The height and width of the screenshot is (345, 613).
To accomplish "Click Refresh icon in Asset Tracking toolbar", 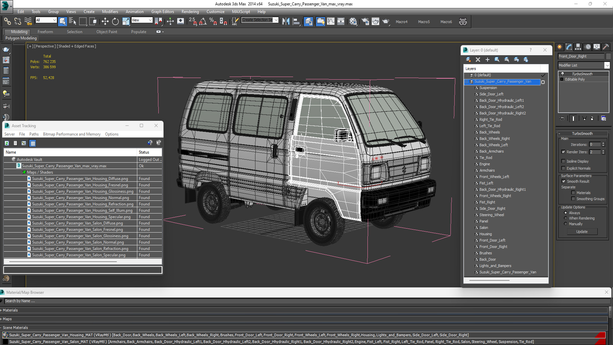I will tap(7, 143).
